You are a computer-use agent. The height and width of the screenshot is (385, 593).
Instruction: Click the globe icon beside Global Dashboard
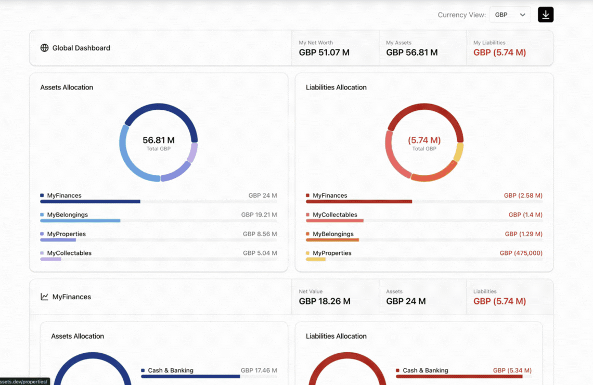tap(45, 48)
